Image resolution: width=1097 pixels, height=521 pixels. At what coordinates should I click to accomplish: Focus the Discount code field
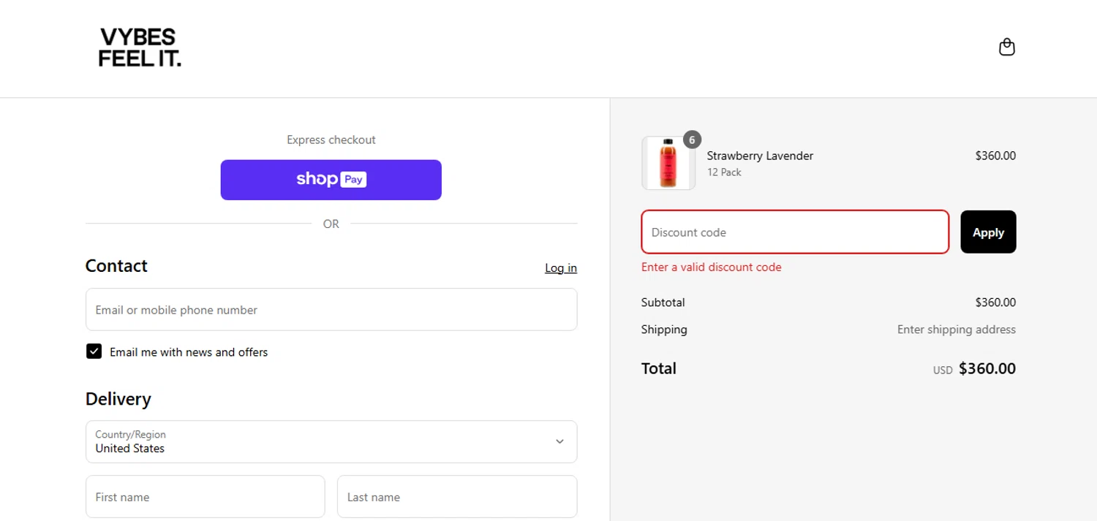(795, 232)
